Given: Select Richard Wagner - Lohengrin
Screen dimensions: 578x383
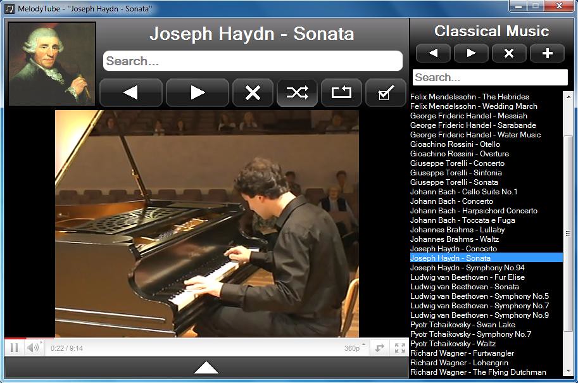Looking at the screenshot, I should pos(486,363).
